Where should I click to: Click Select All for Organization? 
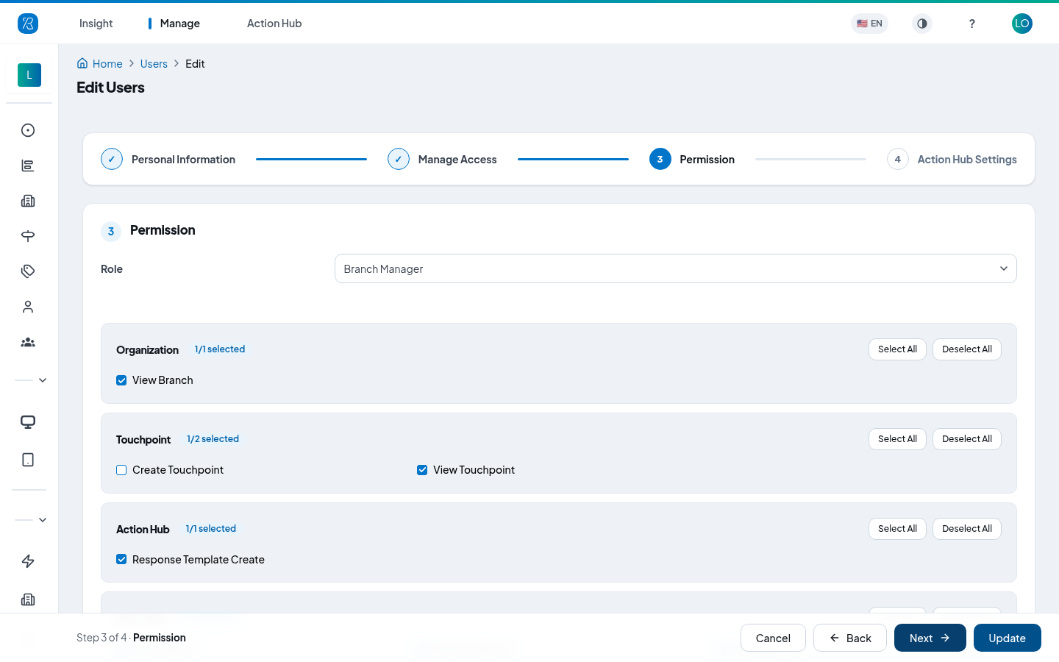pyautogui.click(x=897, y=349)
